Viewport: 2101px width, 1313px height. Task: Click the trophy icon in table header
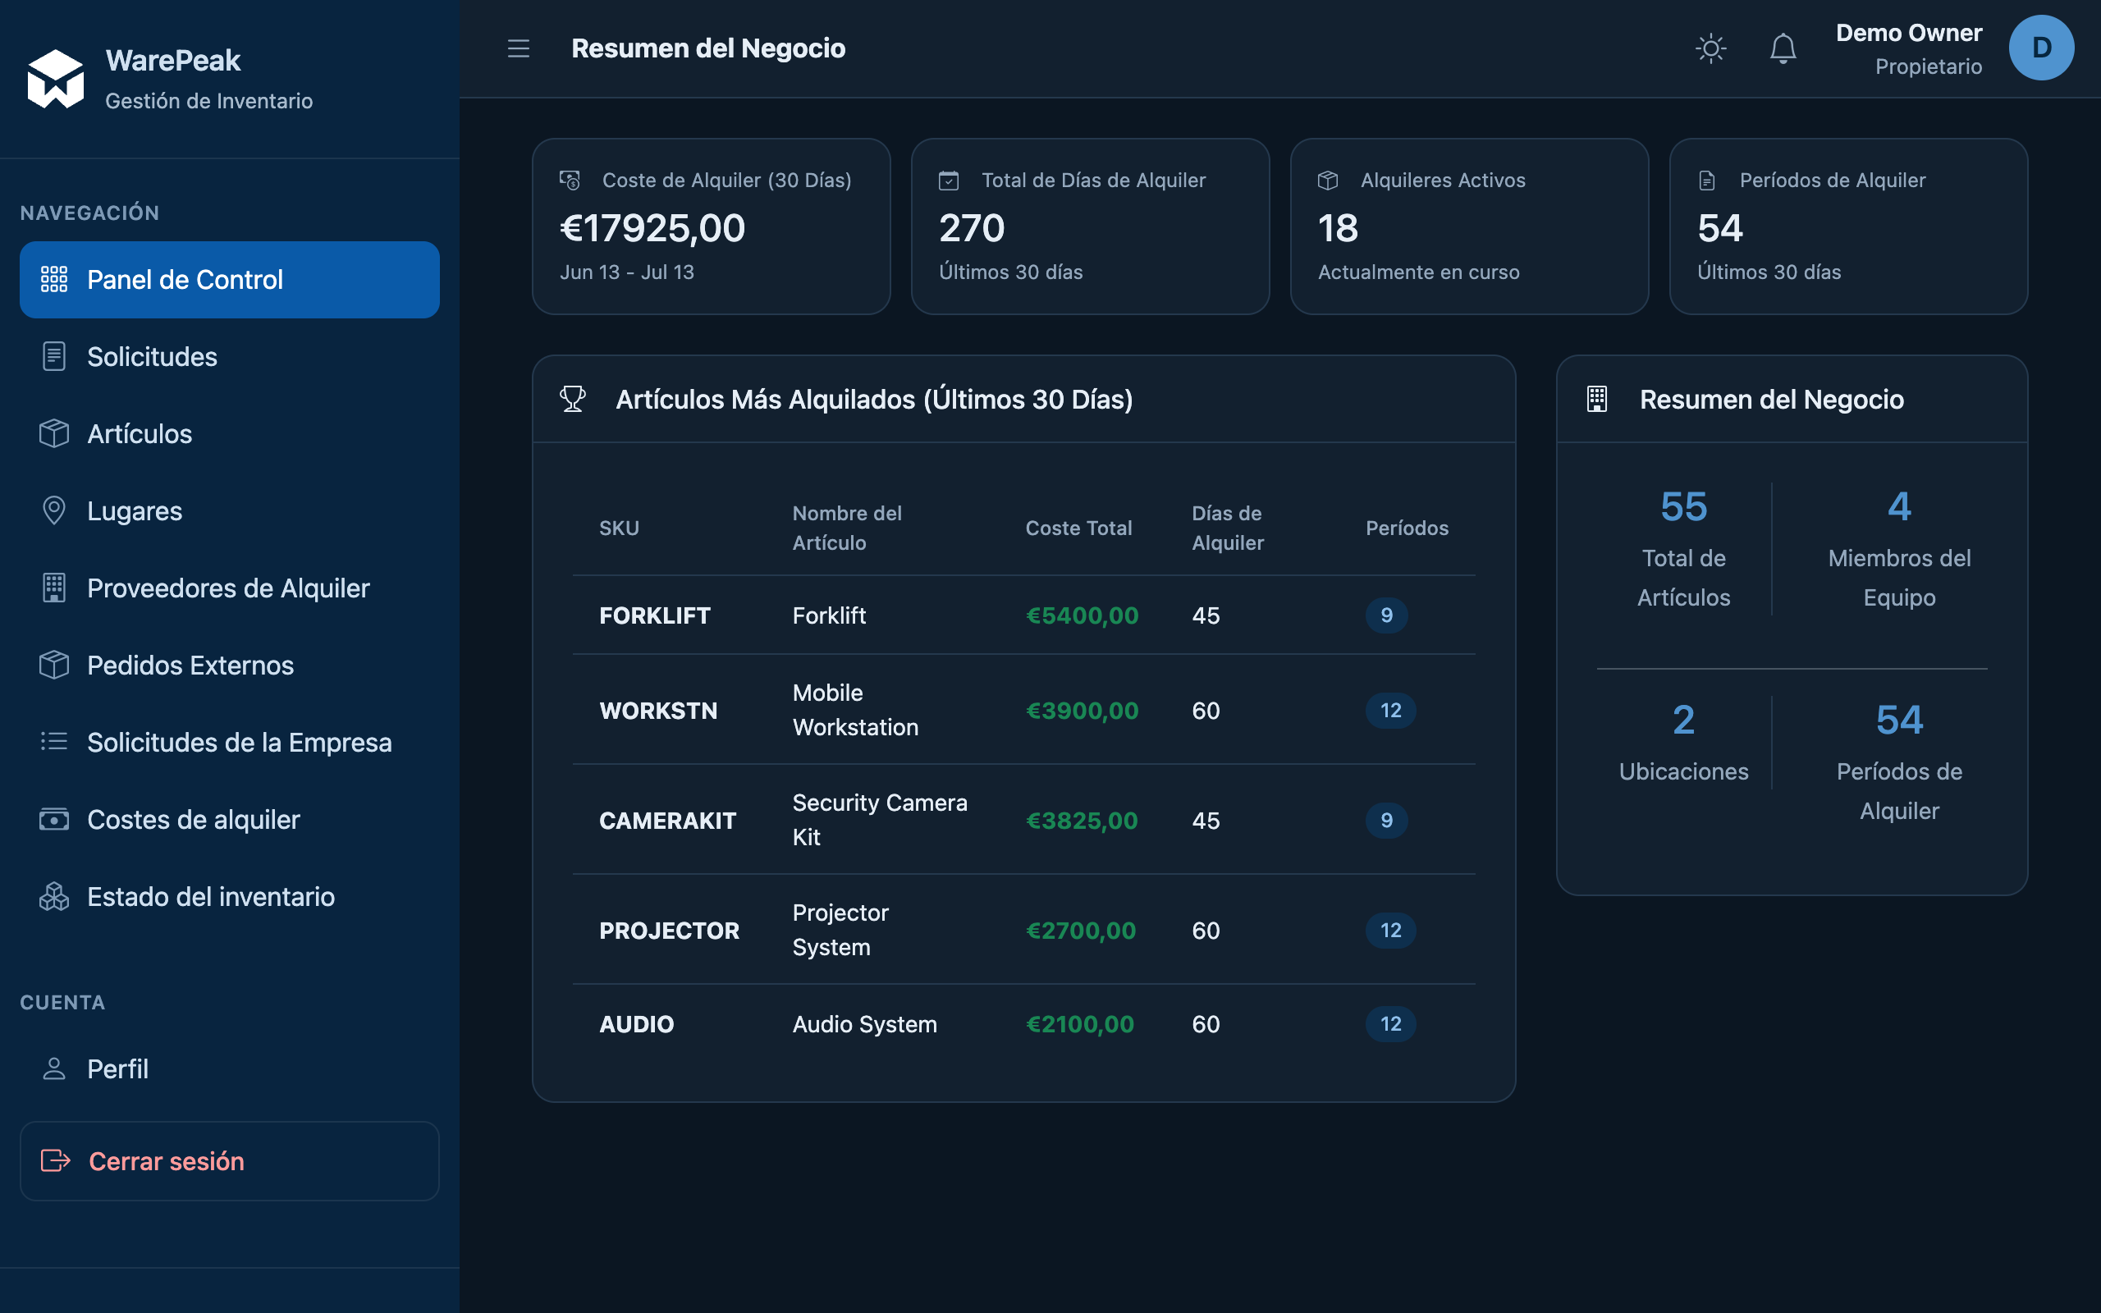[x=573, y=400]
